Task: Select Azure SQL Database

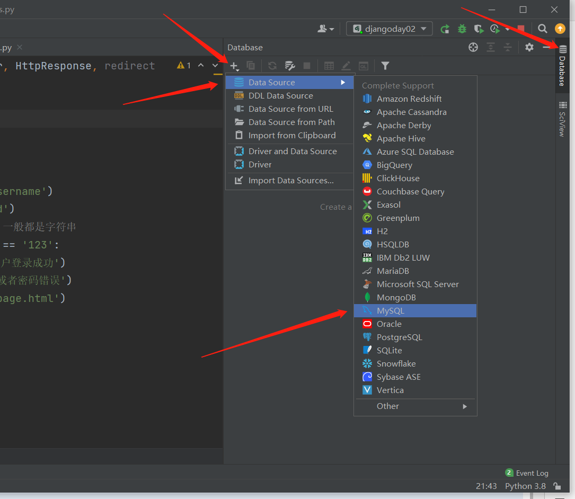Action: pos(415,152)
